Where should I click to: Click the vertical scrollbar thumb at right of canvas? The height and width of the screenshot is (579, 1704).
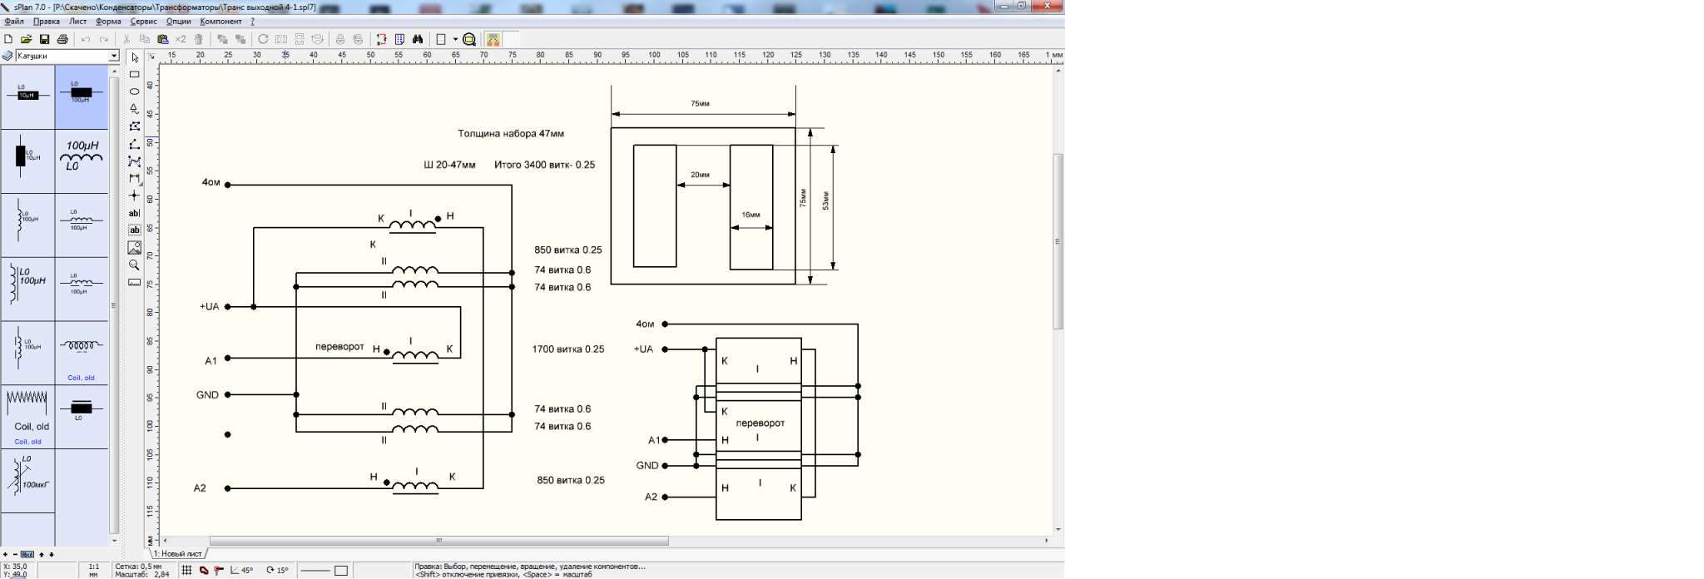(x=1058, y=241)
